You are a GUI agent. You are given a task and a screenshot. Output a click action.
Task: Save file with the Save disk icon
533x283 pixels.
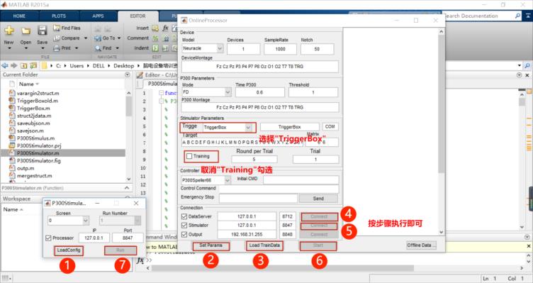pos(42,31)
